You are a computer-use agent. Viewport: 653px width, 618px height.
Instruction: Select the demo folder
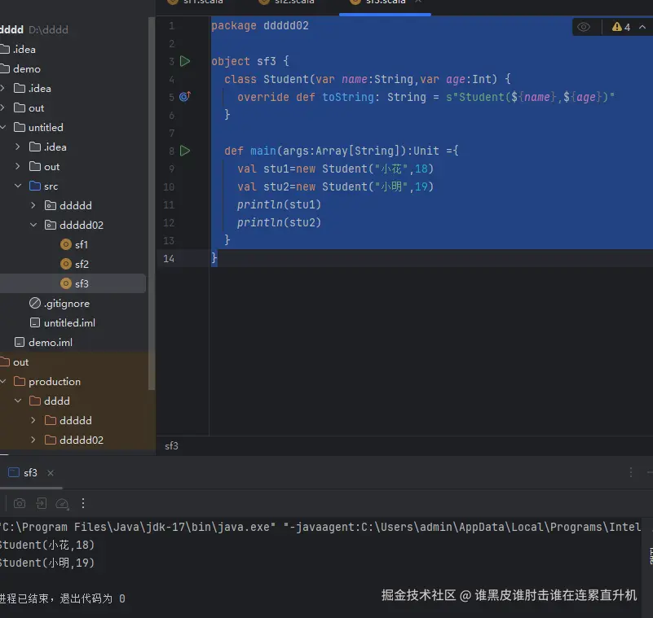pyautogui.click(x=27, y=68)
